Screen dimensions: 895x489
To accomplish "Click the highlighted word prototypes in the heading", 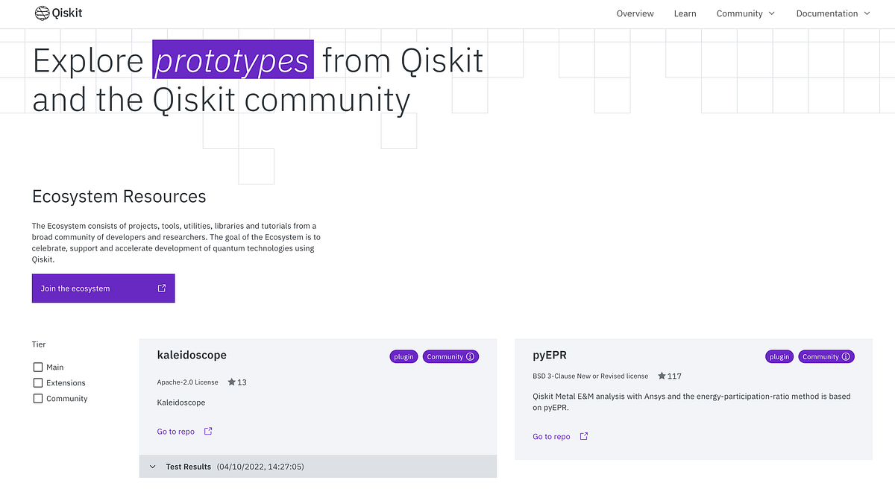I will click(x=232, y=60).
